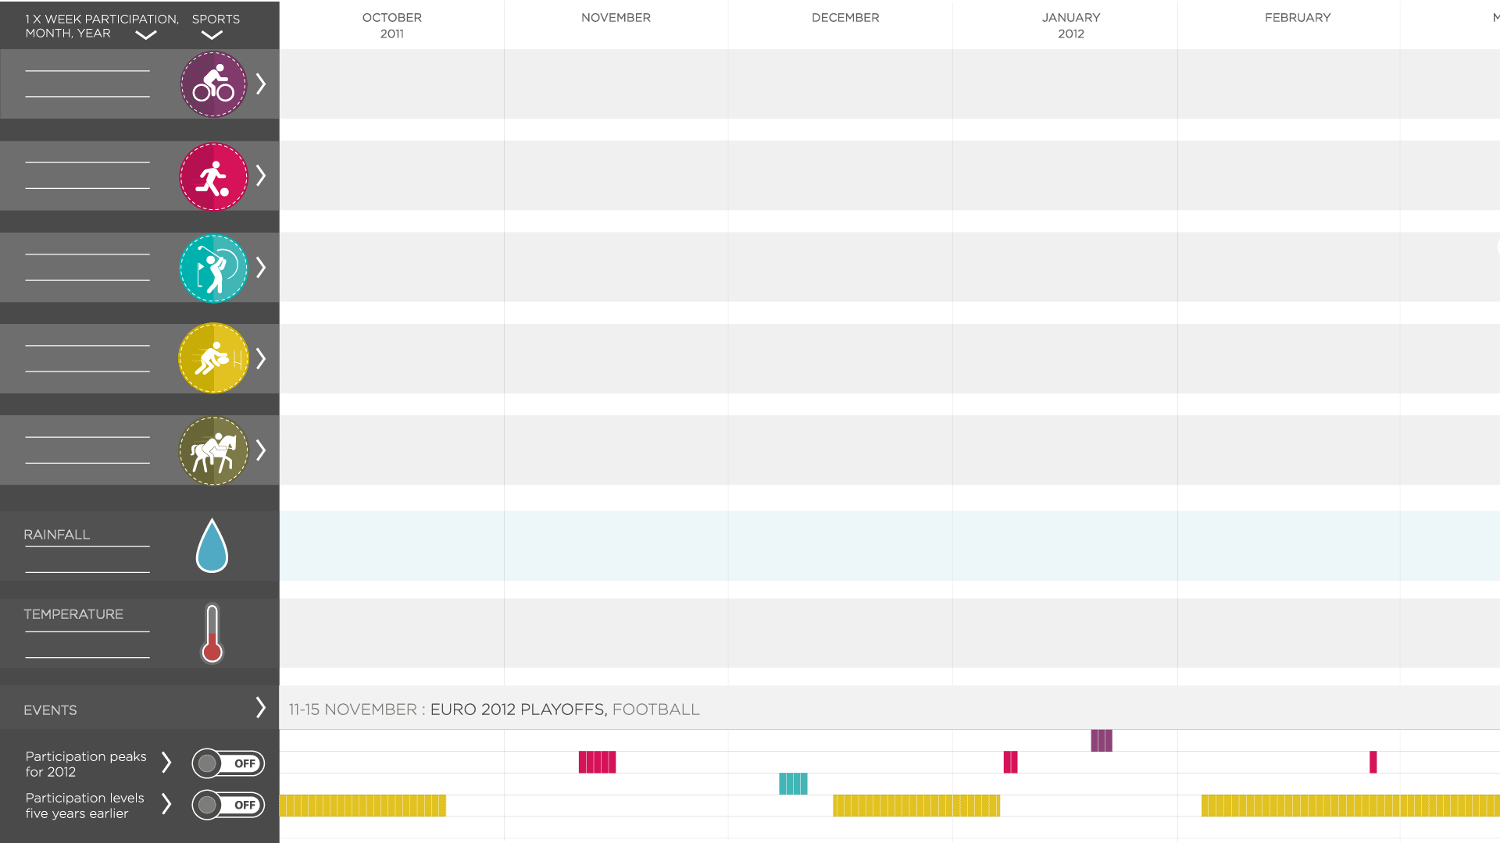
Task: Select the November column header
Action: click(x=616, y=18)
